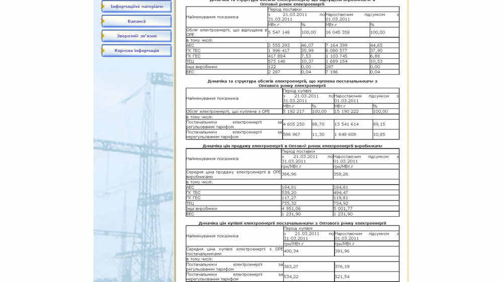The width and height of the screenshot is (503, 282).
Task: Click the arrow icon beside Корисна інформація
Action: click(x=103, y=51)
